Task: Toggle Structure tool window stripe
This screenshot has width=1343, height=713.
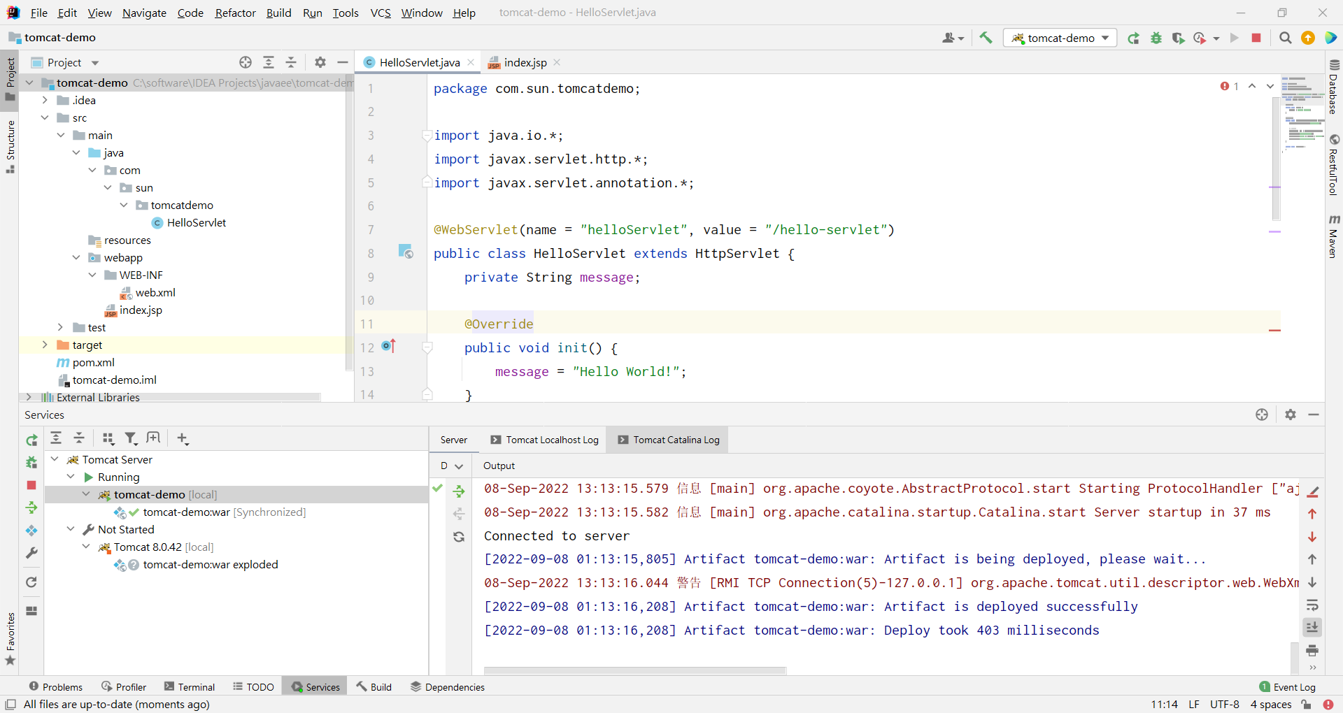Action: point(10,147)
